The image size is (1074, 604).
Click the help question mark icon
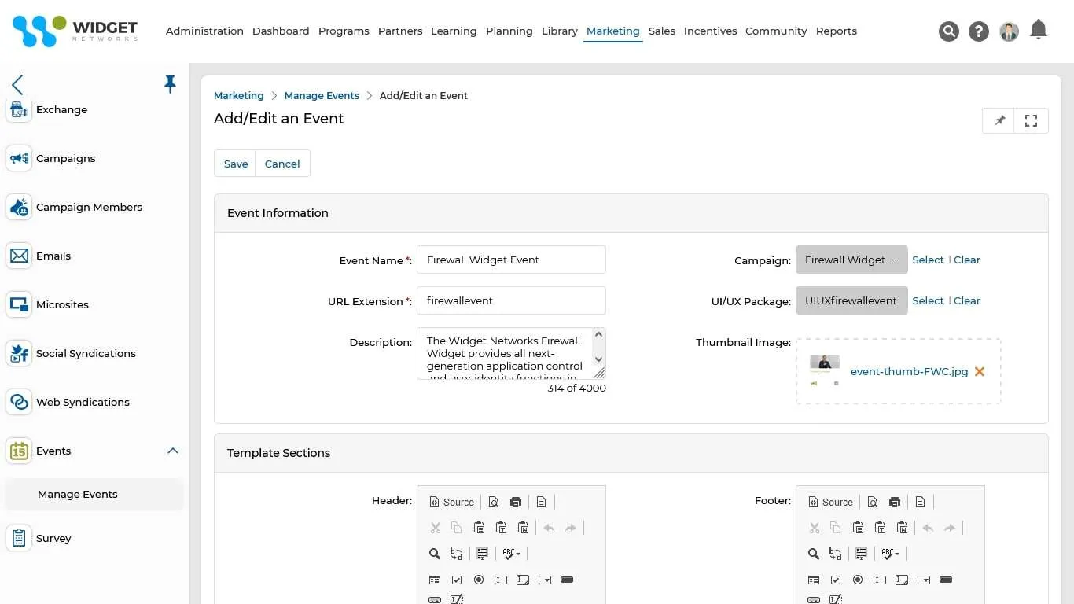pyautogui.click(x=979, y=31)
